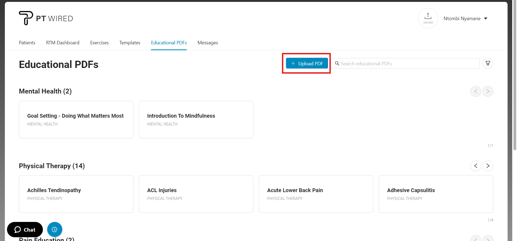
Task: Go to the Messages tab
Action: click(208, 43)
